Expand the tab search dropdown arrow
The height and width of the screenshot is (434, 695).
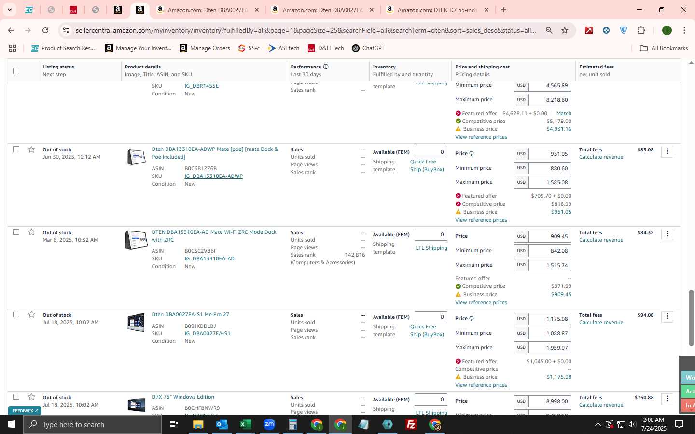9,10
